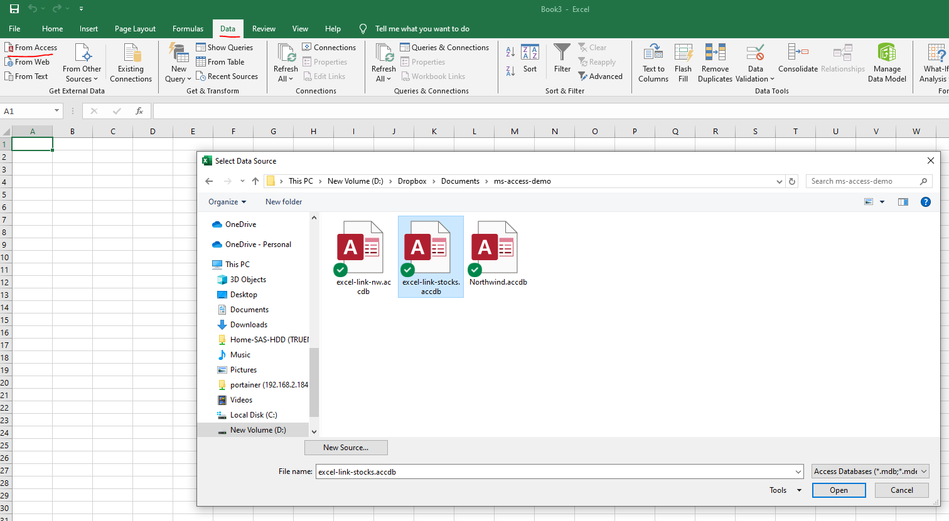949x521 pixels.
Task: Click Advanced filter option
Action: pos(601,76)
